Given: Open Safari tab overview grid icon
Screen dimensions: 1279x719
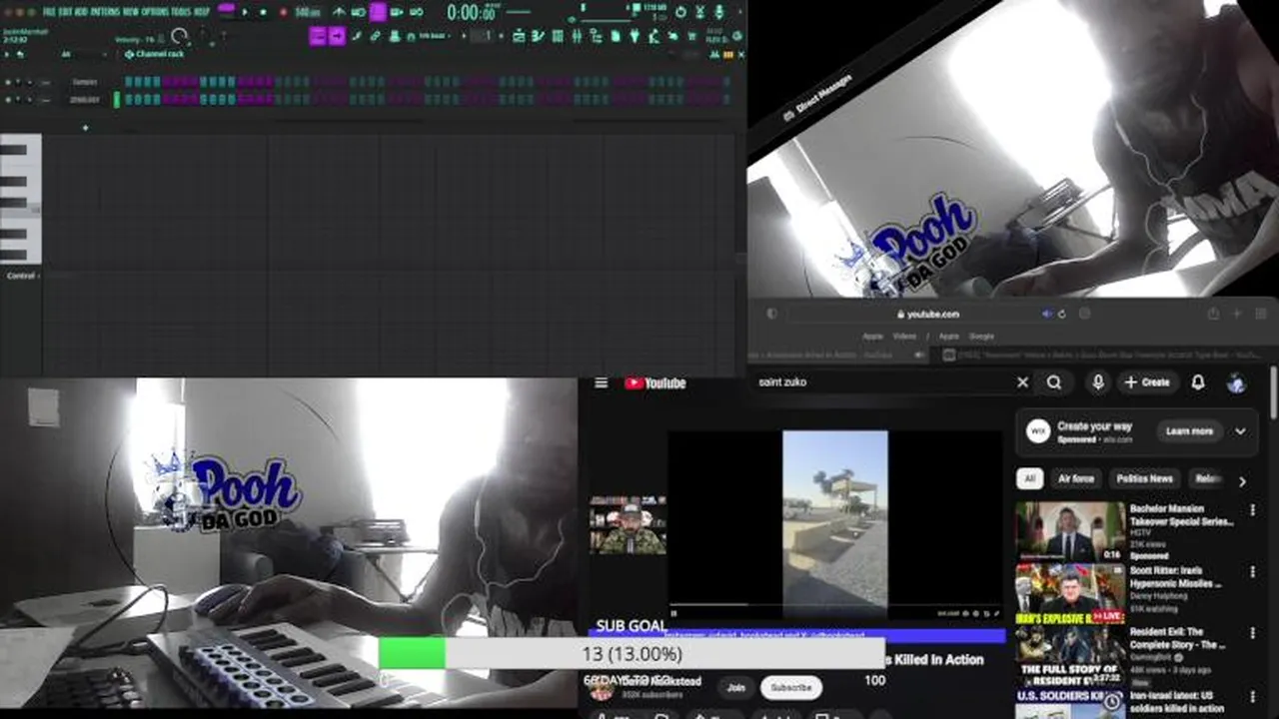Looking at the screenshot, I should (x=1259, y=314).
